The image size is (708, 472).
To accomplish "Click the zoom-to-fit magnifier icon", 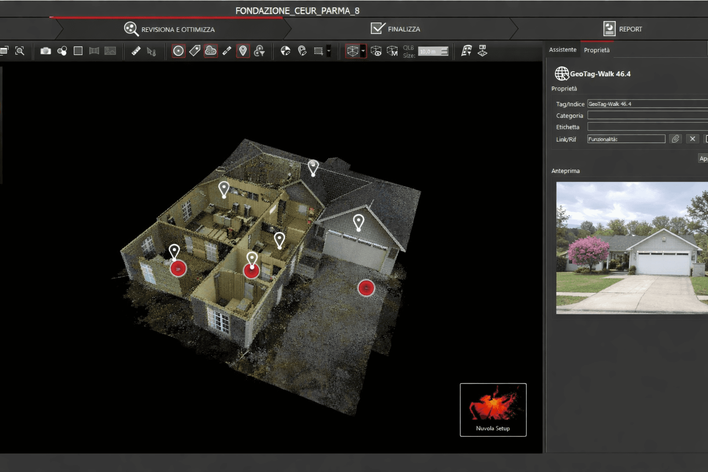I will coord(20,51).
